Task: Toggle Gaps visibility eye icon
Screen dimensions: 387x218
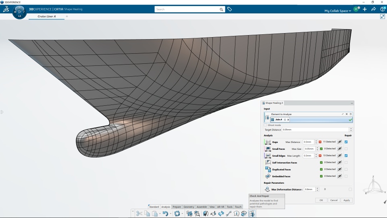Action: pyautogui.click(x=339, y=142)
